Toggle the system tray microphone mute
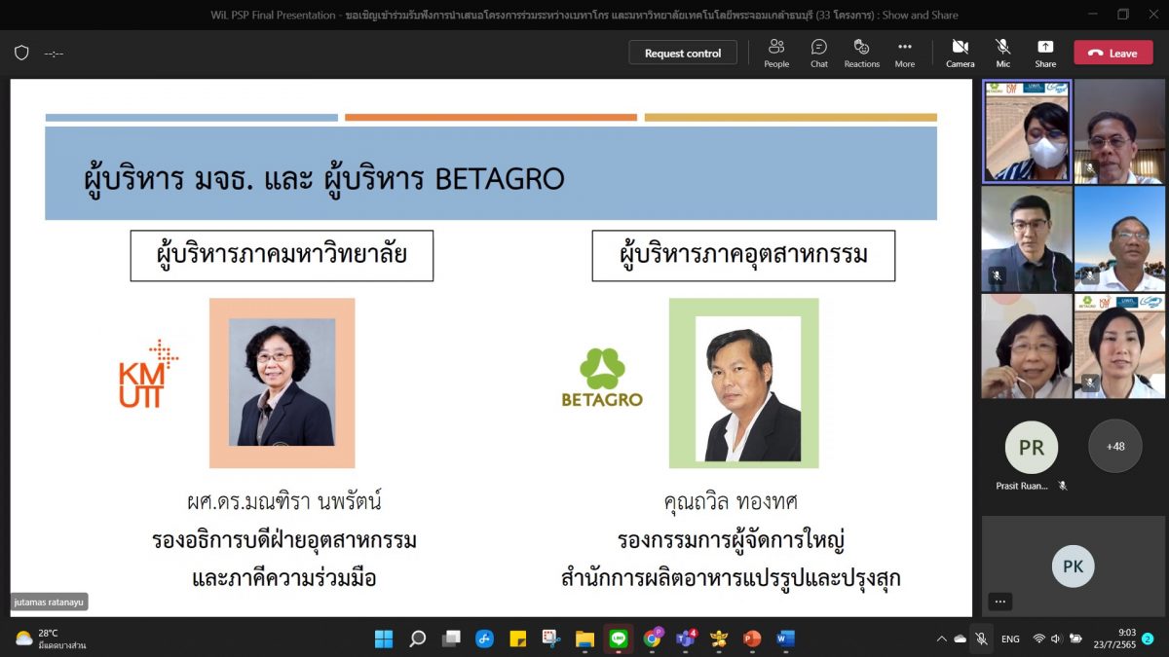The image size is (1169, 657). pyautogui.click(x=981, y=639)
